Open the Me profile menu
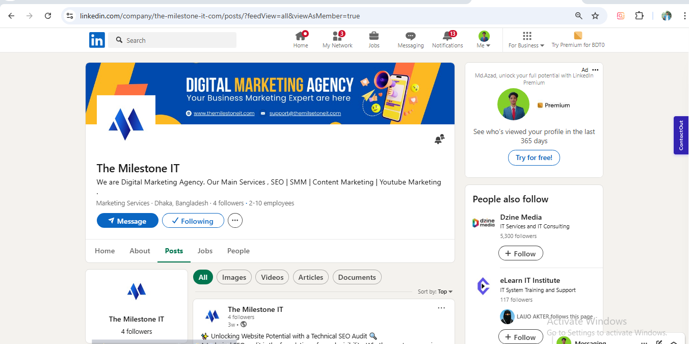 point(484,40)
